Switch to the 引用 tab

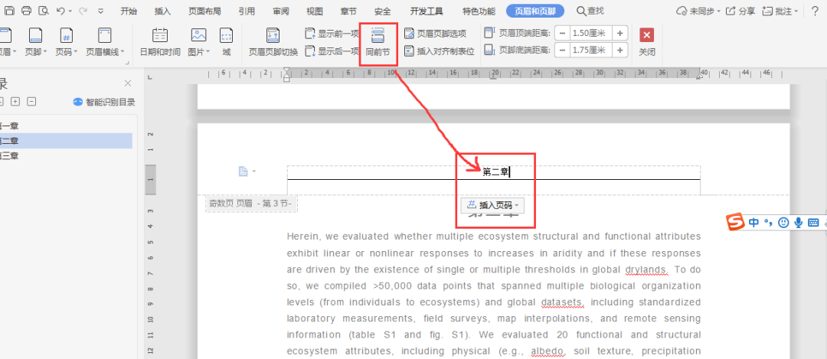[247, 11]
